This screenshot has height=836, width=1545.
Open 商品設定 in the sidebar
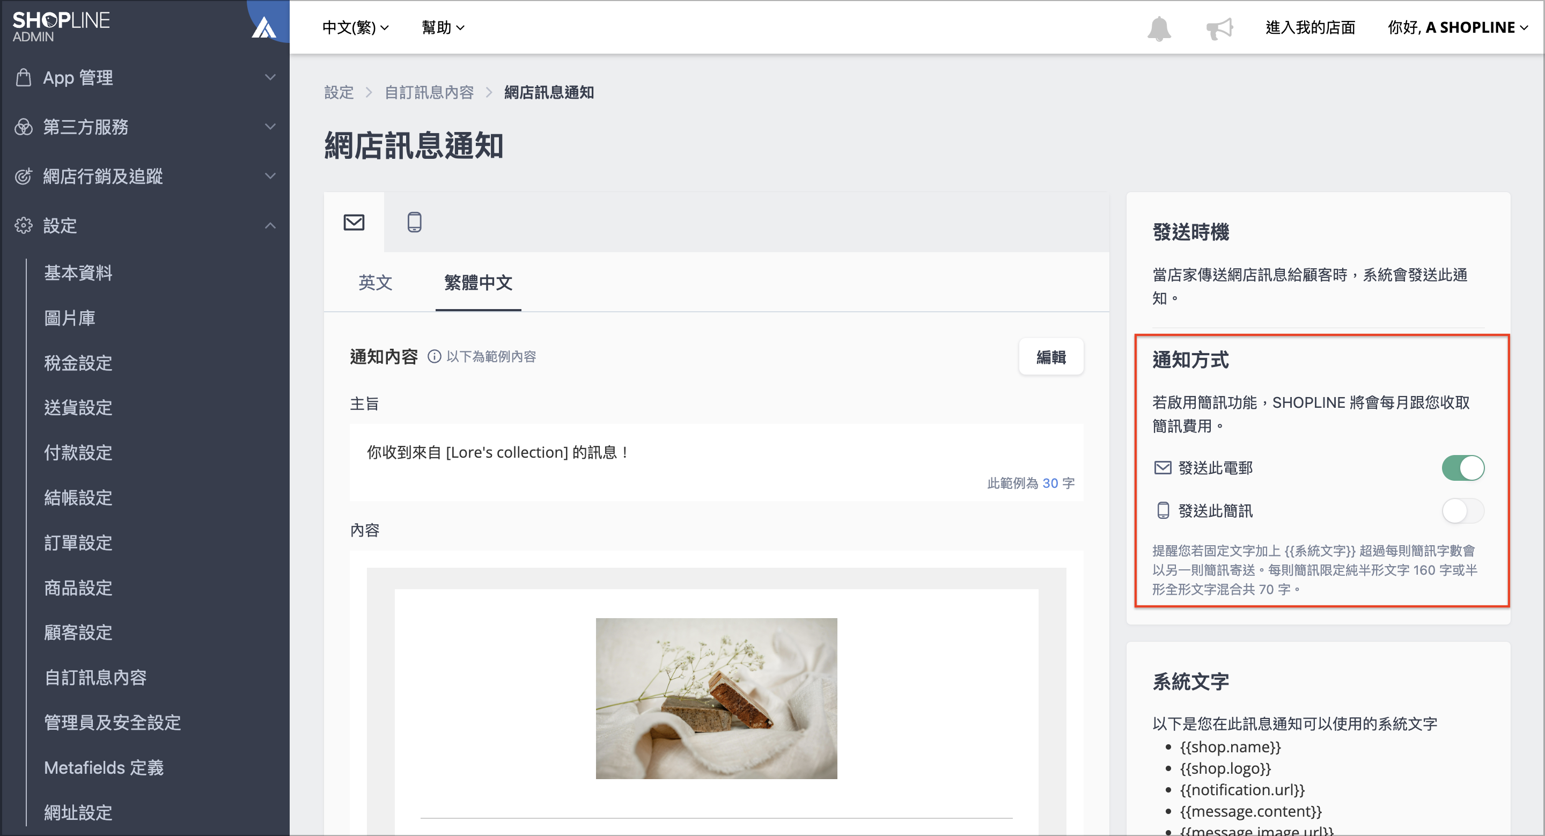point(78,588)
